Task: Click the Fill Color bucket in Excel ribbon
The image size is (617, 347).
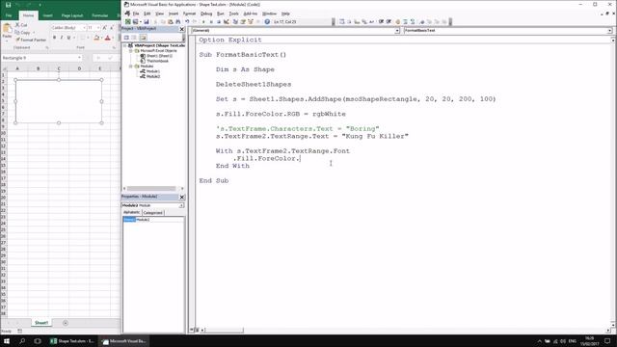Action: tap(96, 38)
